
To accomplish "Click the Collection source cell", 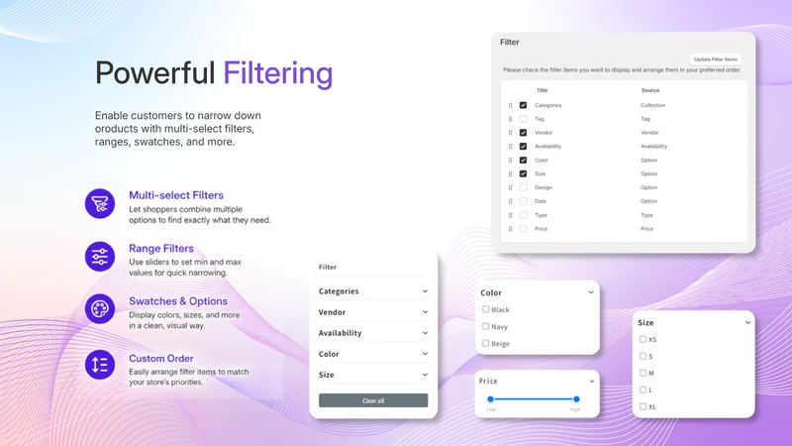I will pyautogui.click(x=653, y=105).
